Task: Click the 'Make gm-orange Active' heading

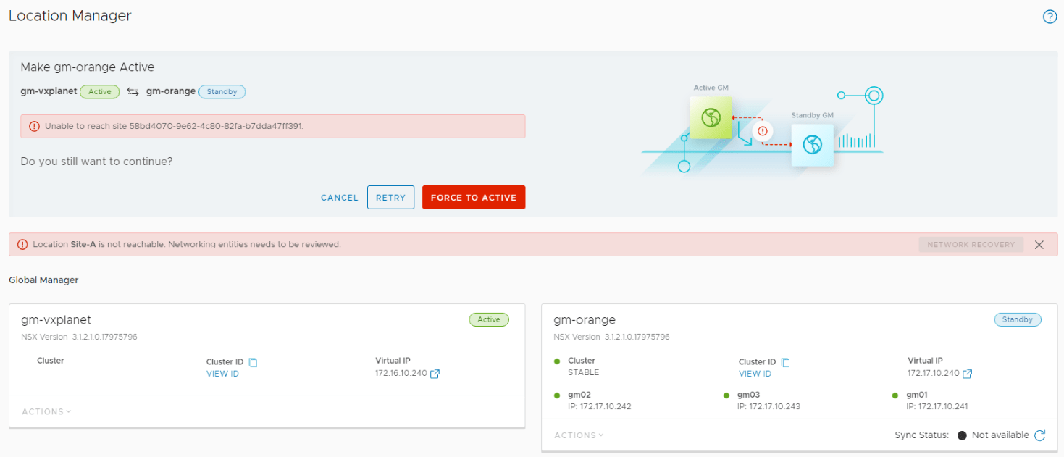Action: (x=88, y=67)
